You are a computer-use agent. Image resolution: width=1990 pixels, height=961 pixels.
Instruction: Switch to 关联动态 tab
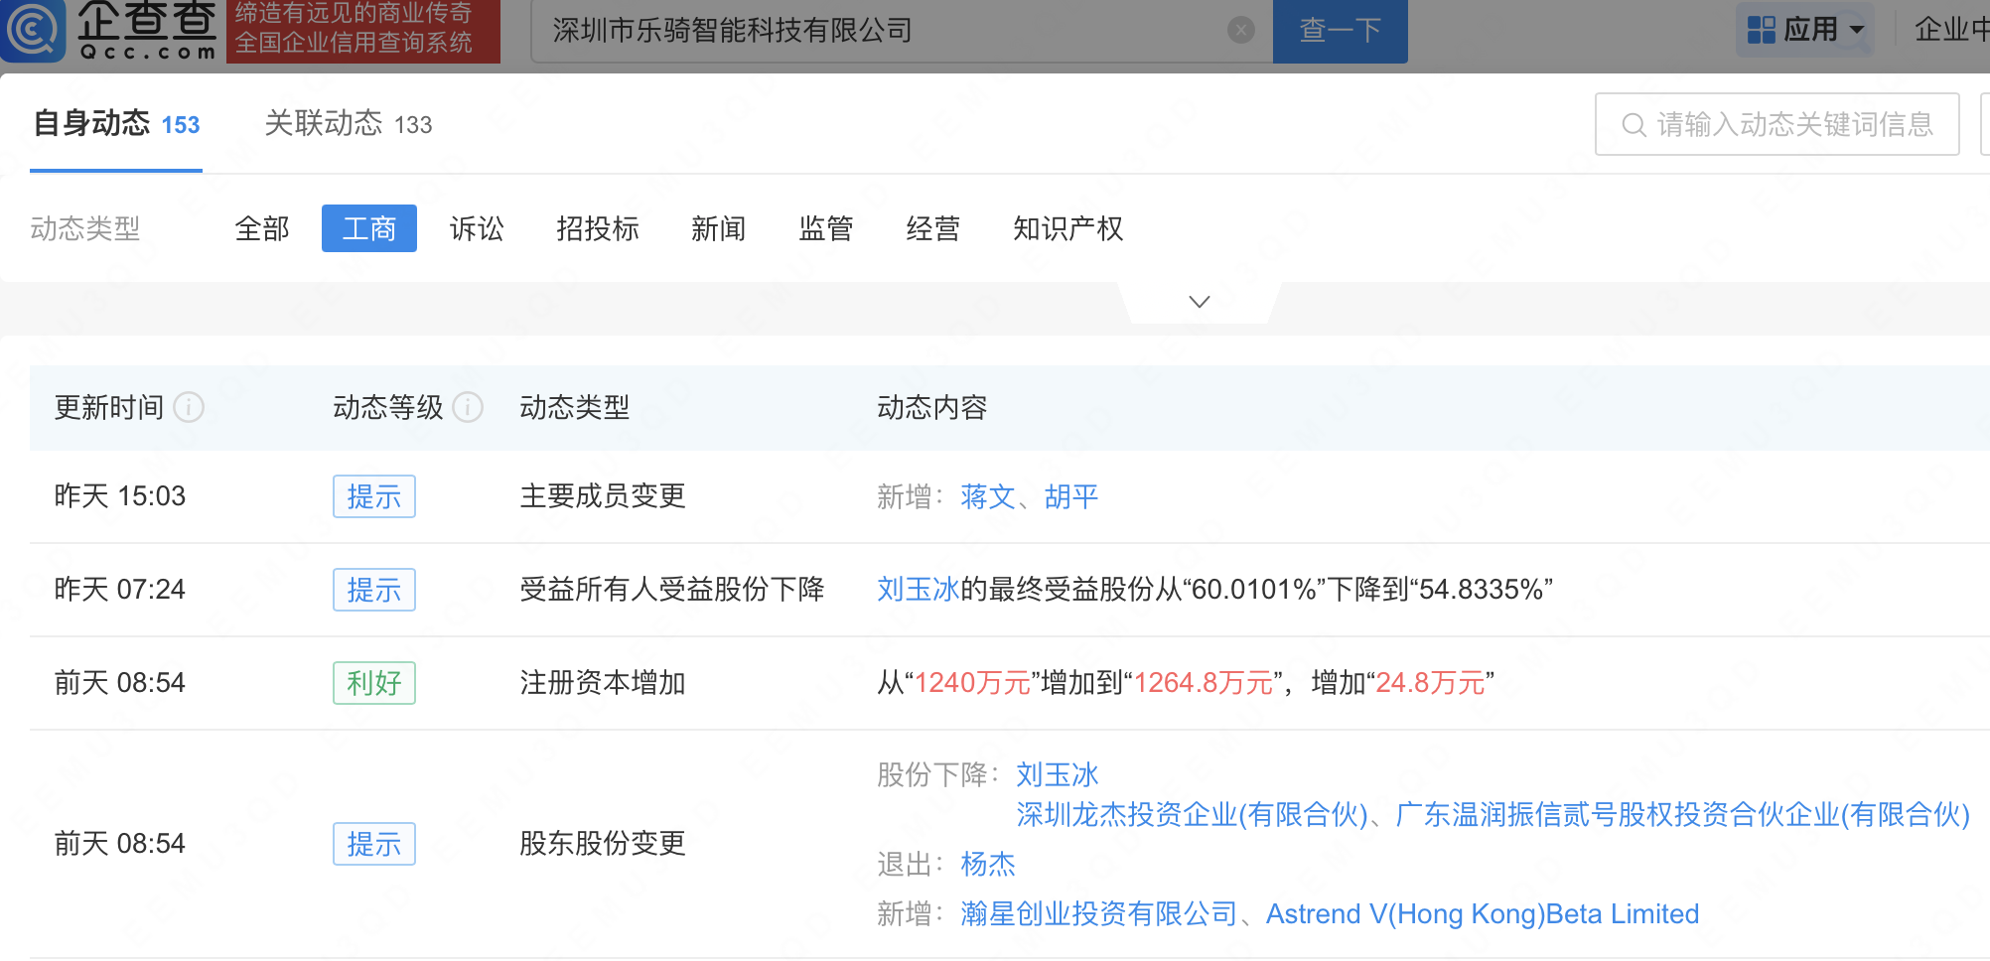click(348, 124)
